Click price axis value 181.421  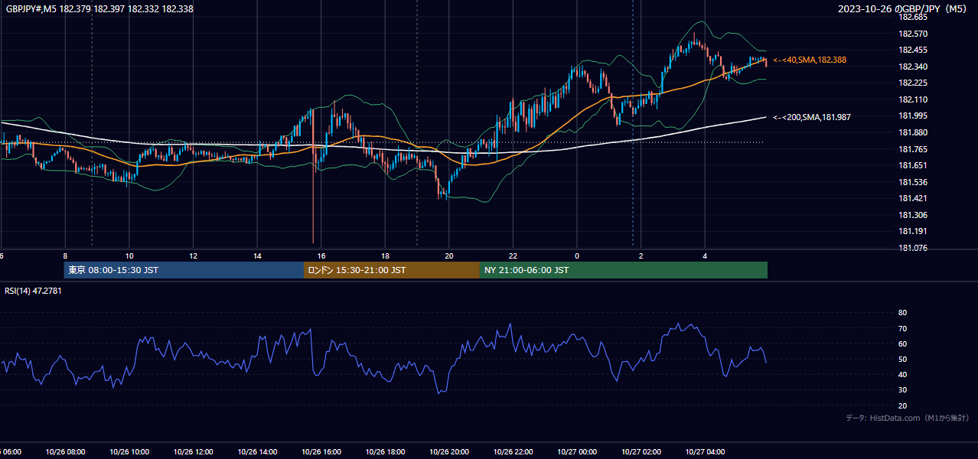click(x=914, y=198)
